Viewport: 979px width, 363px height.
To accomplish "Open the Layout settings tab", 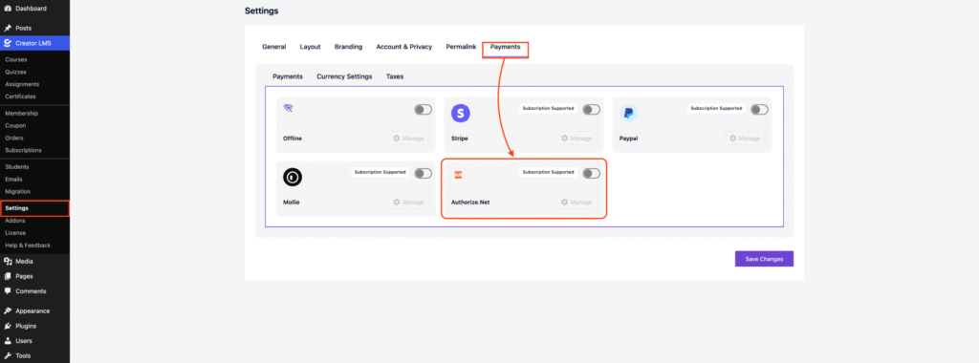I will [x=311, y=47].
